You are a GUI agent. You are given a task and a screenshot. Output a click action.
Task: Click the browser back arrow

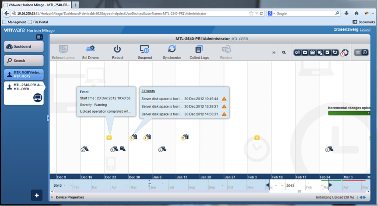point(7,14)
